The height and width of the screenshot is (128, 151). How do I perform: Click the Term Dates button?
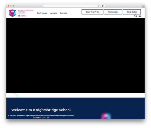(132, 12)
